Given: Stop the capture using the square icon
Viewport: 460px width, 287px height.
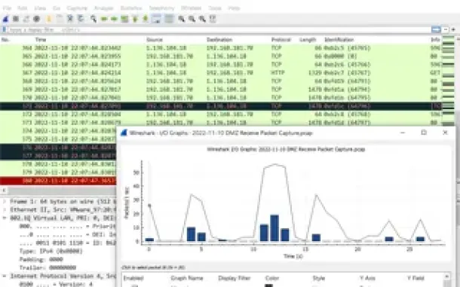Looking at the screenshot, I should (x=16, y=19).
